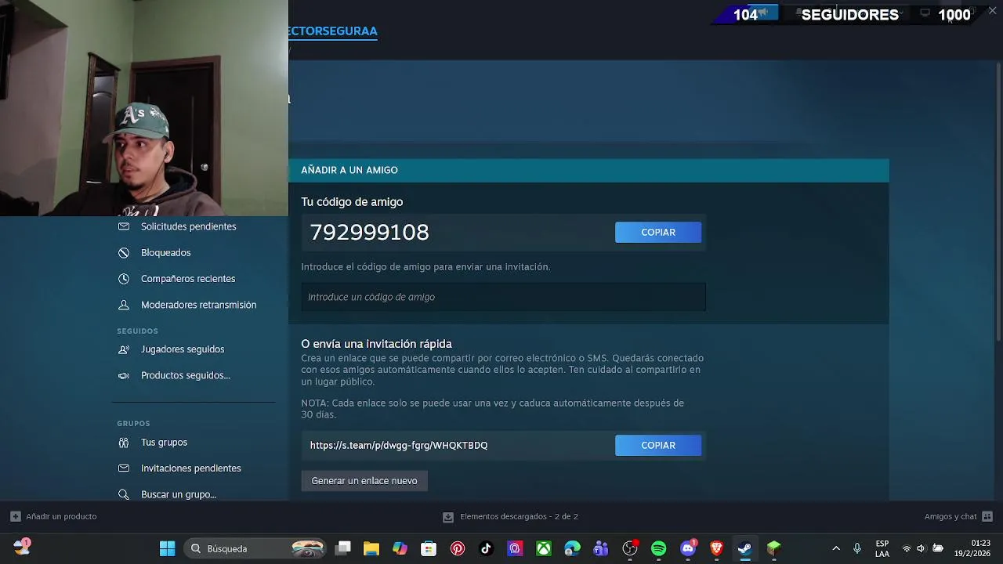Click the friend code number 792999108
This screenshot has width=1003, height=564.
369,233
